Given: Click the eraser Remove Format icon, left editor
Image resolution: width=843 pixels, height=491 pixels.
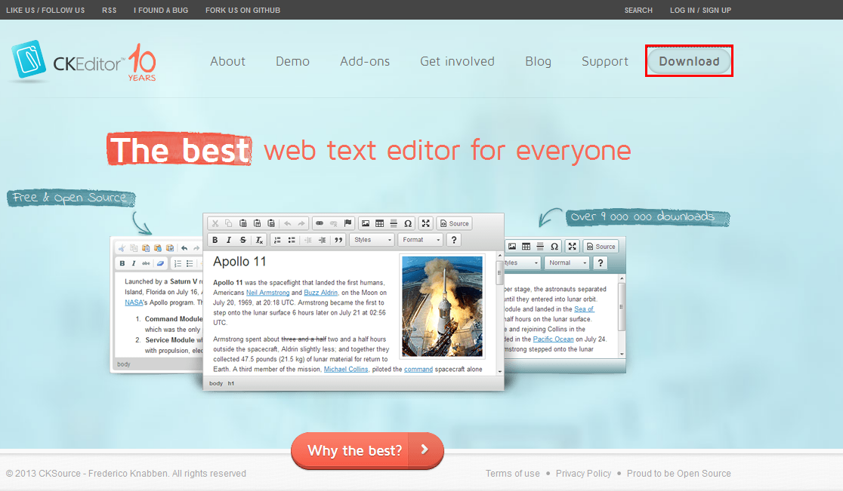Looking at the screenshot, I should (159, 263).
